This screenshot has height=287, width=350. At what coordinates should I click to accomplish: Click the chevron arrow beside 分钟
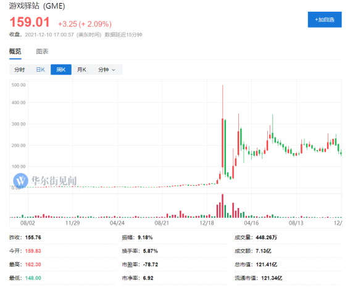coord(114,70)
